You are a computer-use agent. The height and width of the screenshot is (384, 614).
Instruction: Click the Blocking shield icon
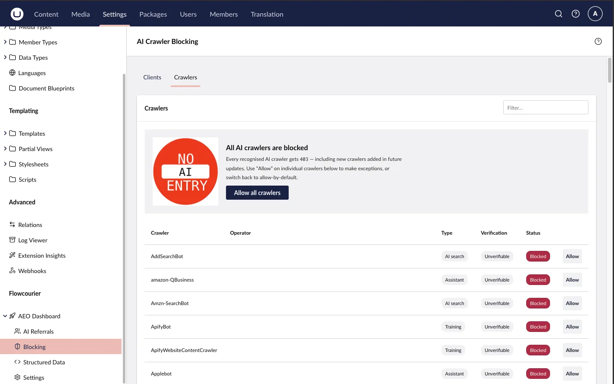(17, 346)
